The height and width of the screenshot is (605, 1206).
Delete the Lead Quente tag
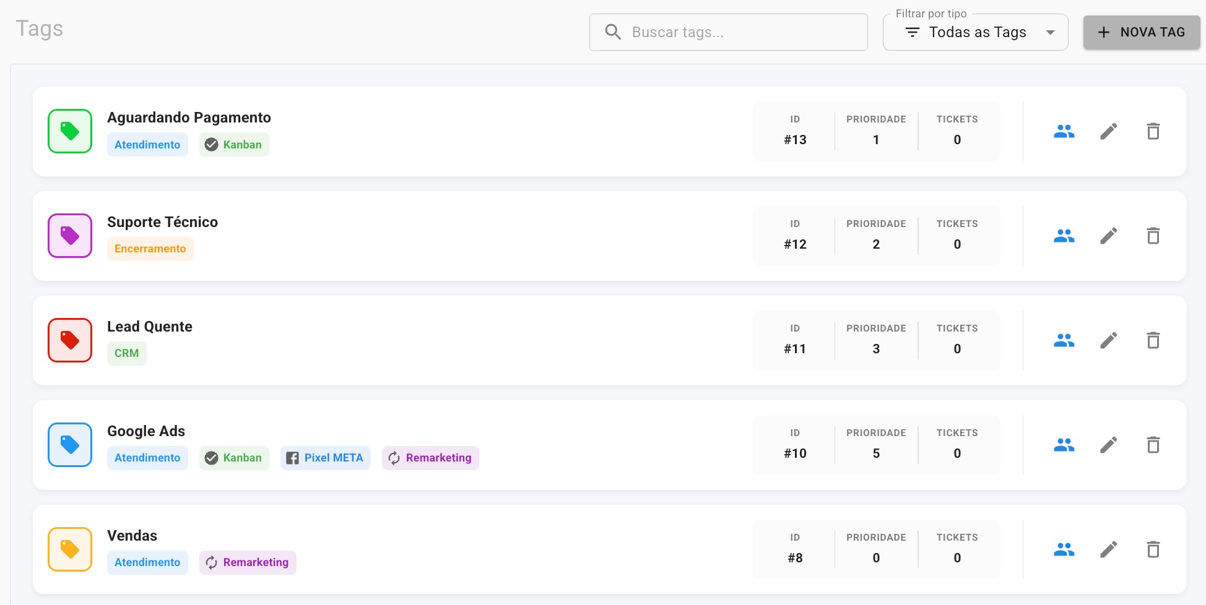point(1153,340)
